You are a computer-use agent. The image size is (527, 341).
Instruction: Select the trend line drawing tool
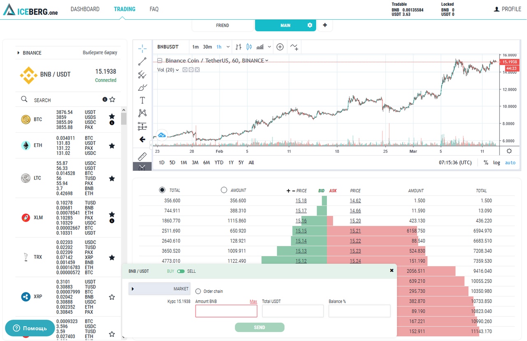[142, 62]
